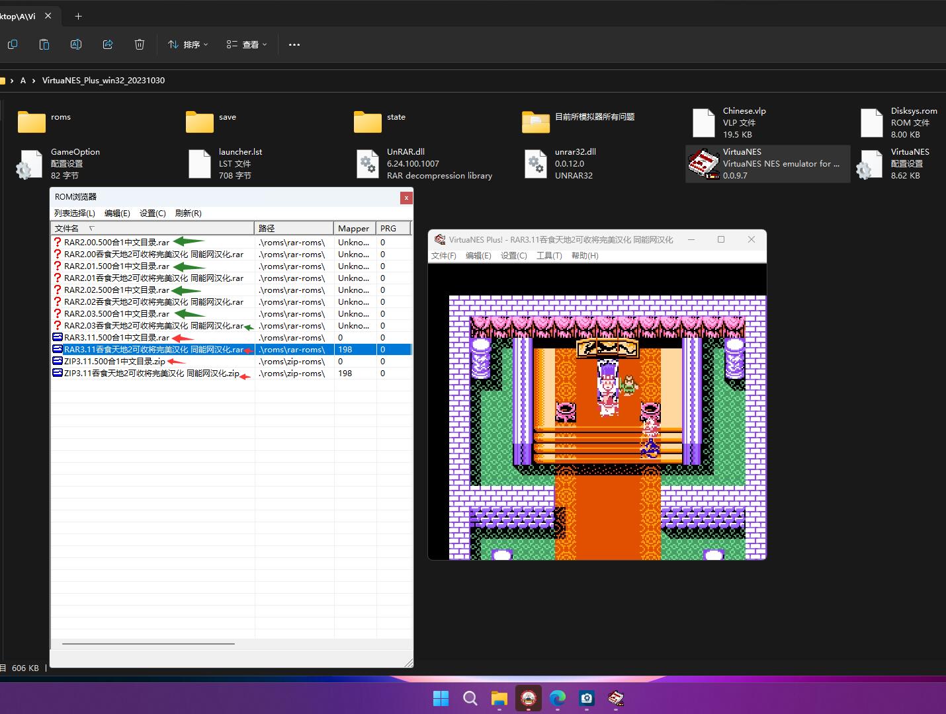Click the ROM browser horizontal scrollbar
946x714 pixels.
coord(149,643)
